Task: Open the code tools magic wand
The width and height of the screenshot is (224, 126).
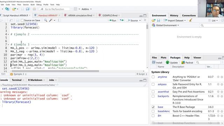Action: tap(51, 20)
